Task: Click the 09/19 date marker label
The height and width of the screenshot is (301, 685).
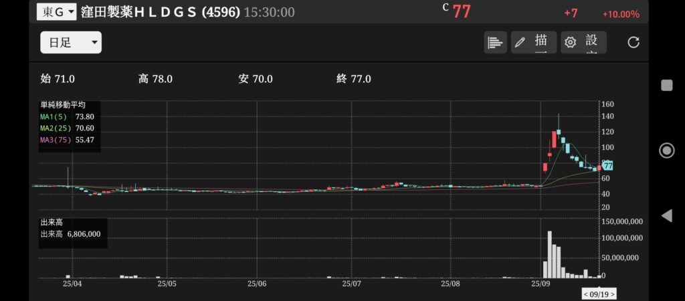Action: 598,294
